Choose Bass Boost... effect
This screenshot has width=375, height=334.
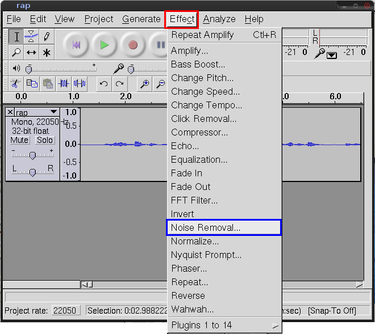(224, 64)
